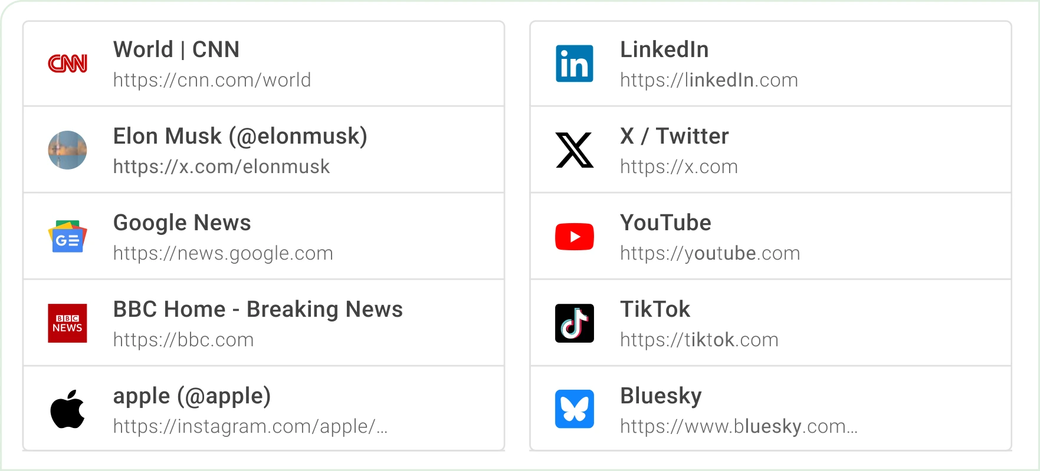Visit the https://youtube.com URL
This screenshot has width=1040, height=471.
click(710, 253)
